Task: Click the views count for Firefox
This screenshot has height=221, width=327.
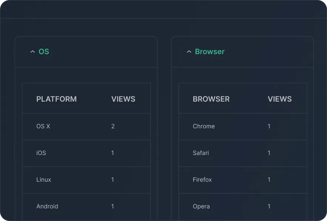Action: pos(269,179)
